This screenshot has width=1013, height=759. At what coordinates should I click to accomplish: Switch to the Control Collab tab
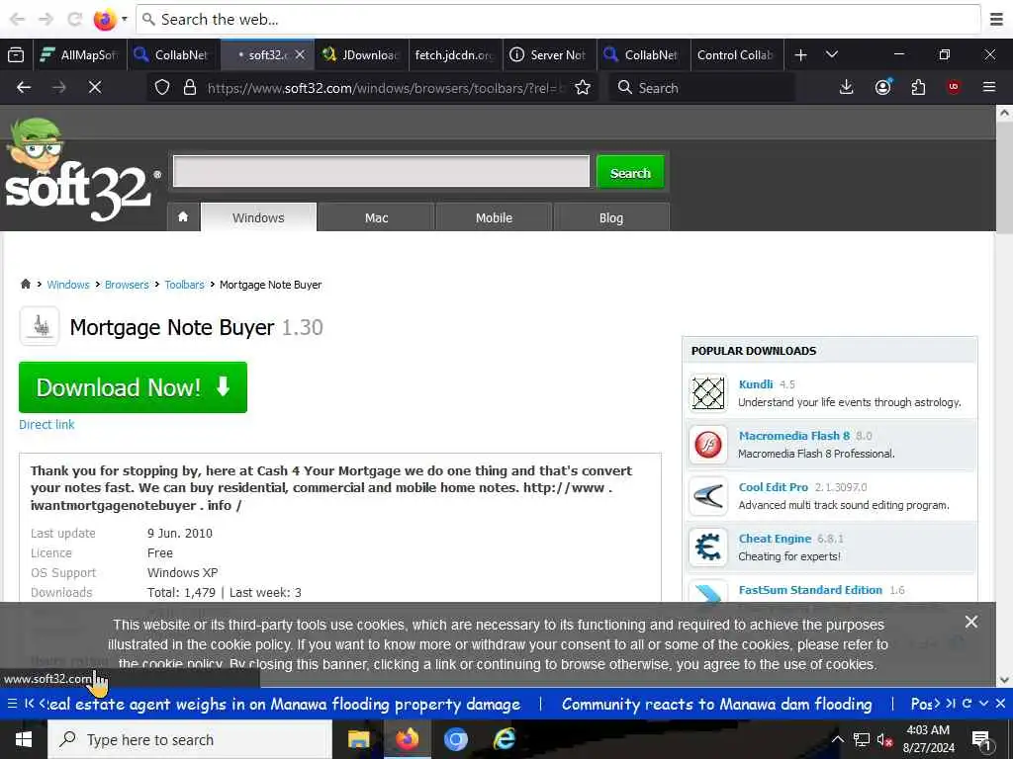point(738,55)
